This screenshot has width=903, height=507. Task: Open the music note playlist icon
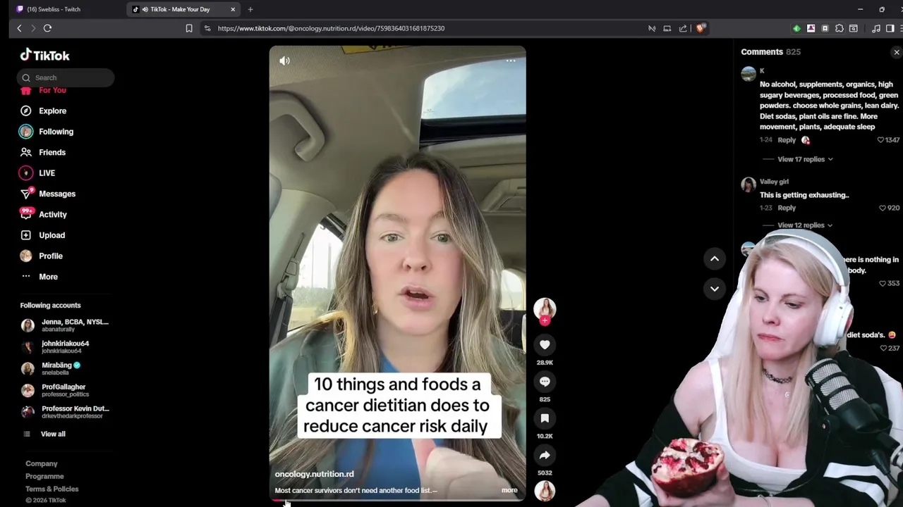click(x=875, y=28)
